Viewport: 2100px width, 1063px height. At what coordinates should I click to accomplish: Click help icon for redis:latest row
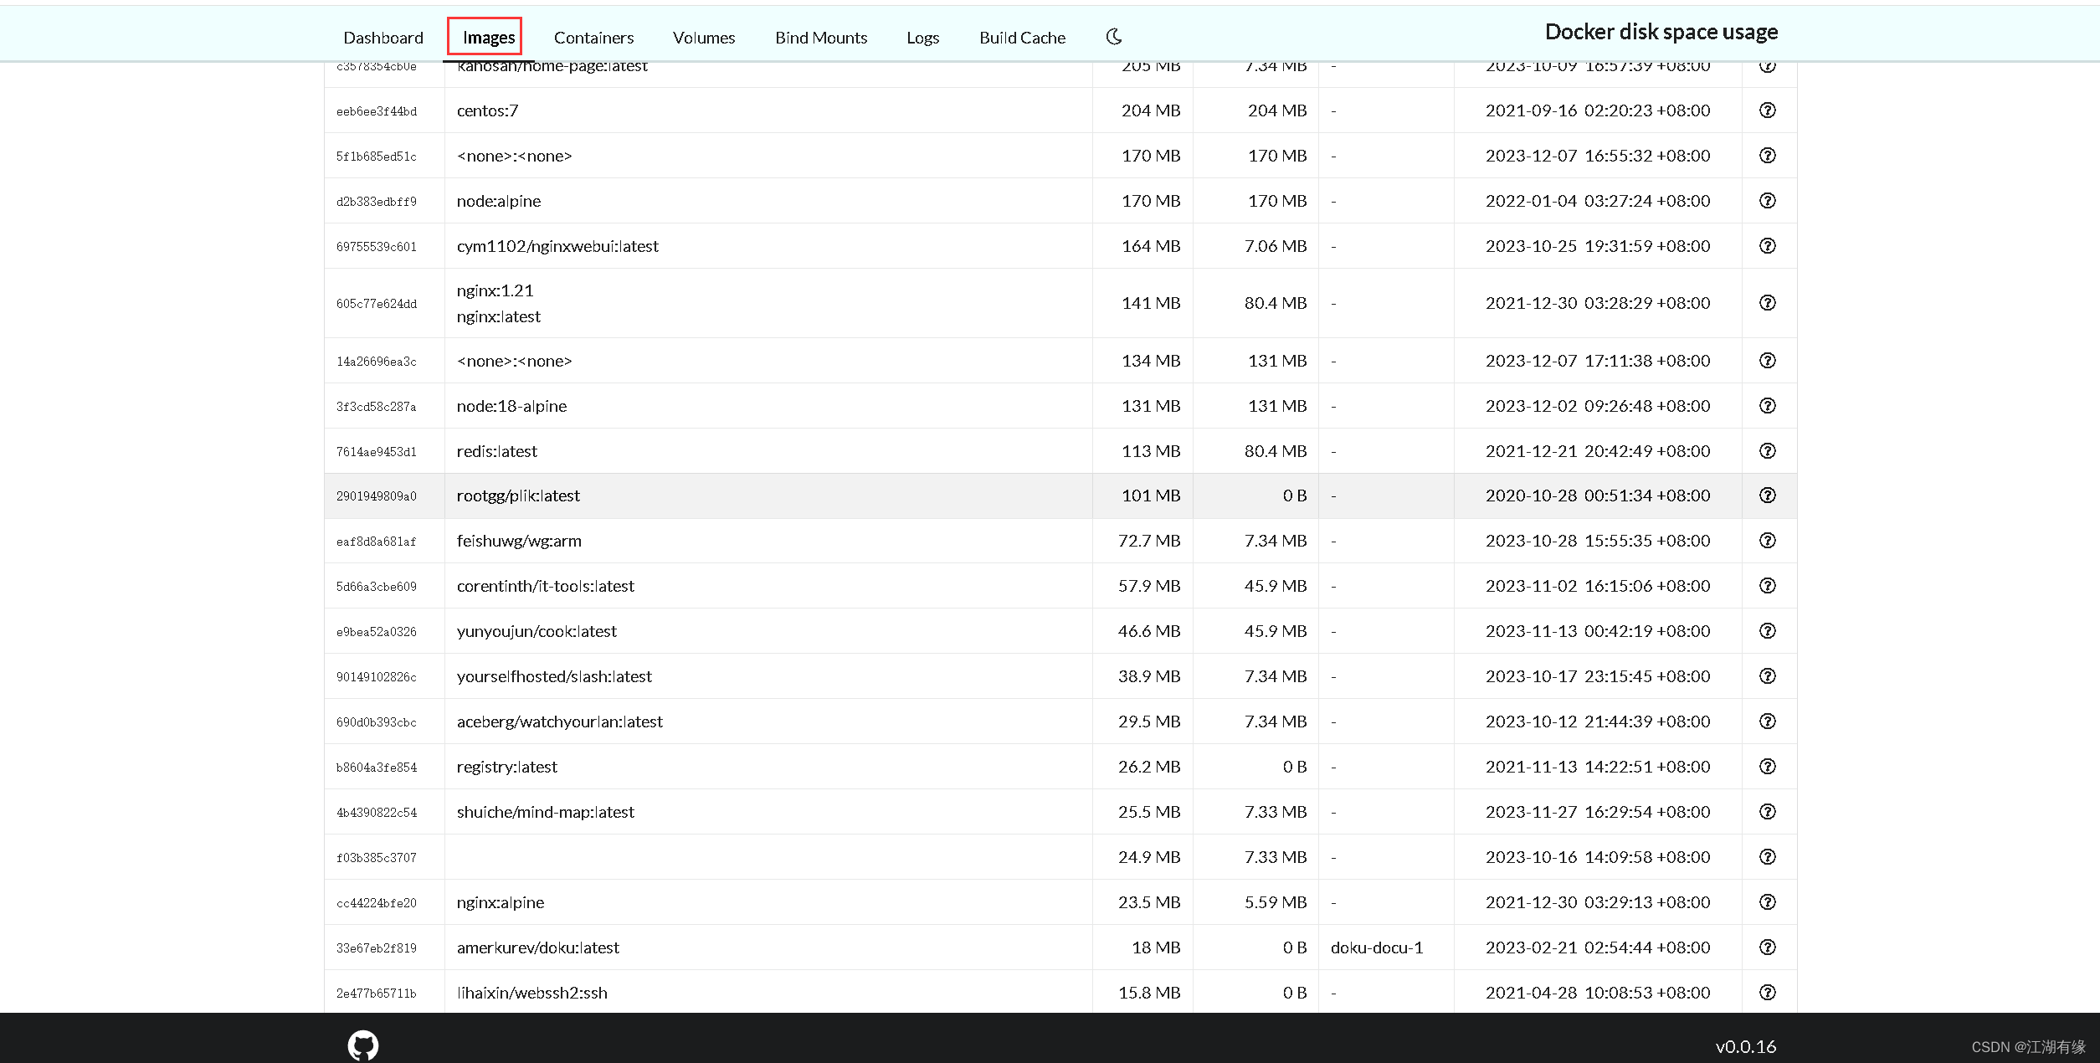point(1767,451)
